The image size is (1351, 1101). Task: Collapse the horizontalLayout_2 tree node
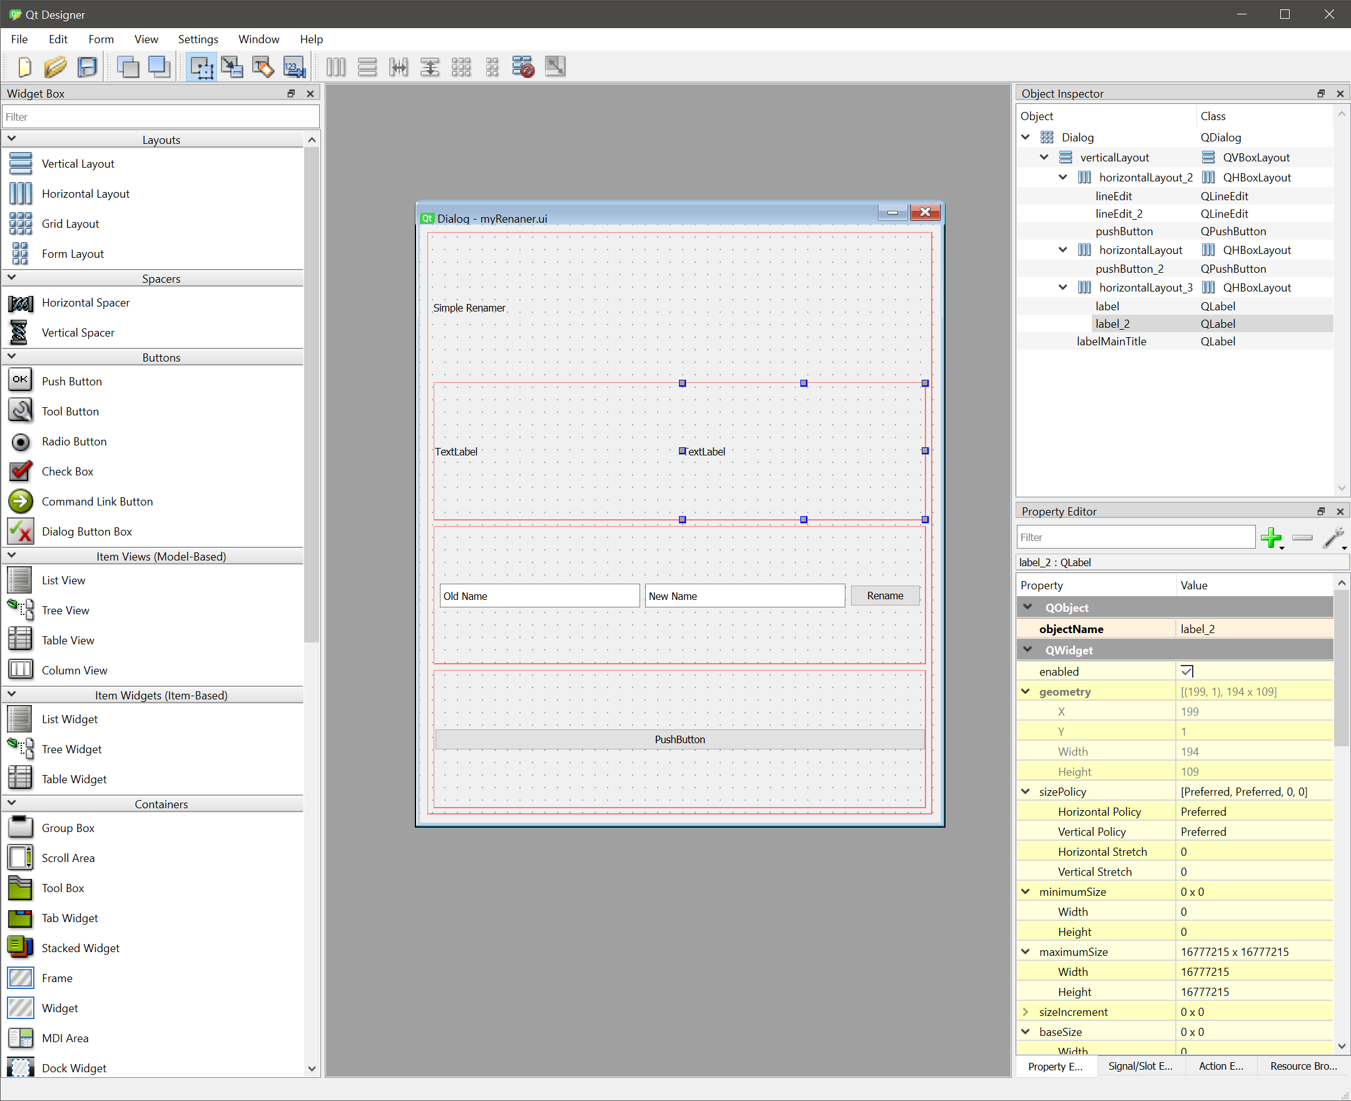(1063, 178)
